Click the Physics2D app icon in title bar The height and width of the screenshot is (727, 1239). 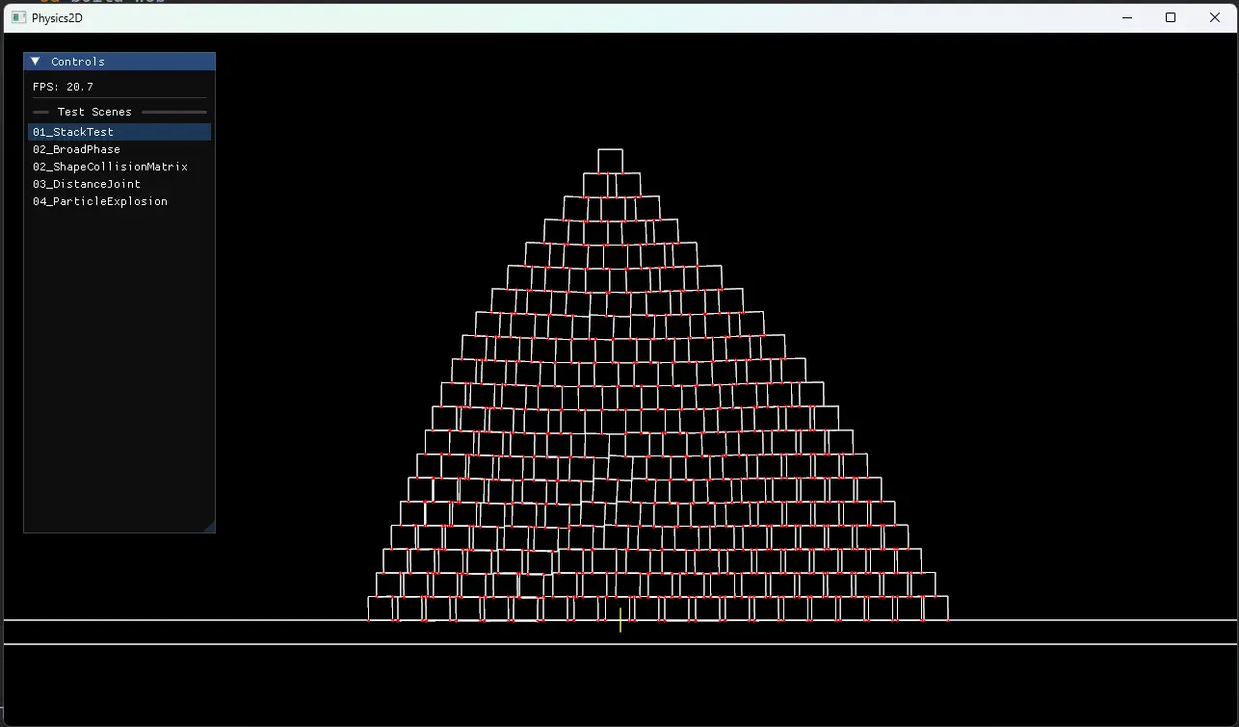18,17
